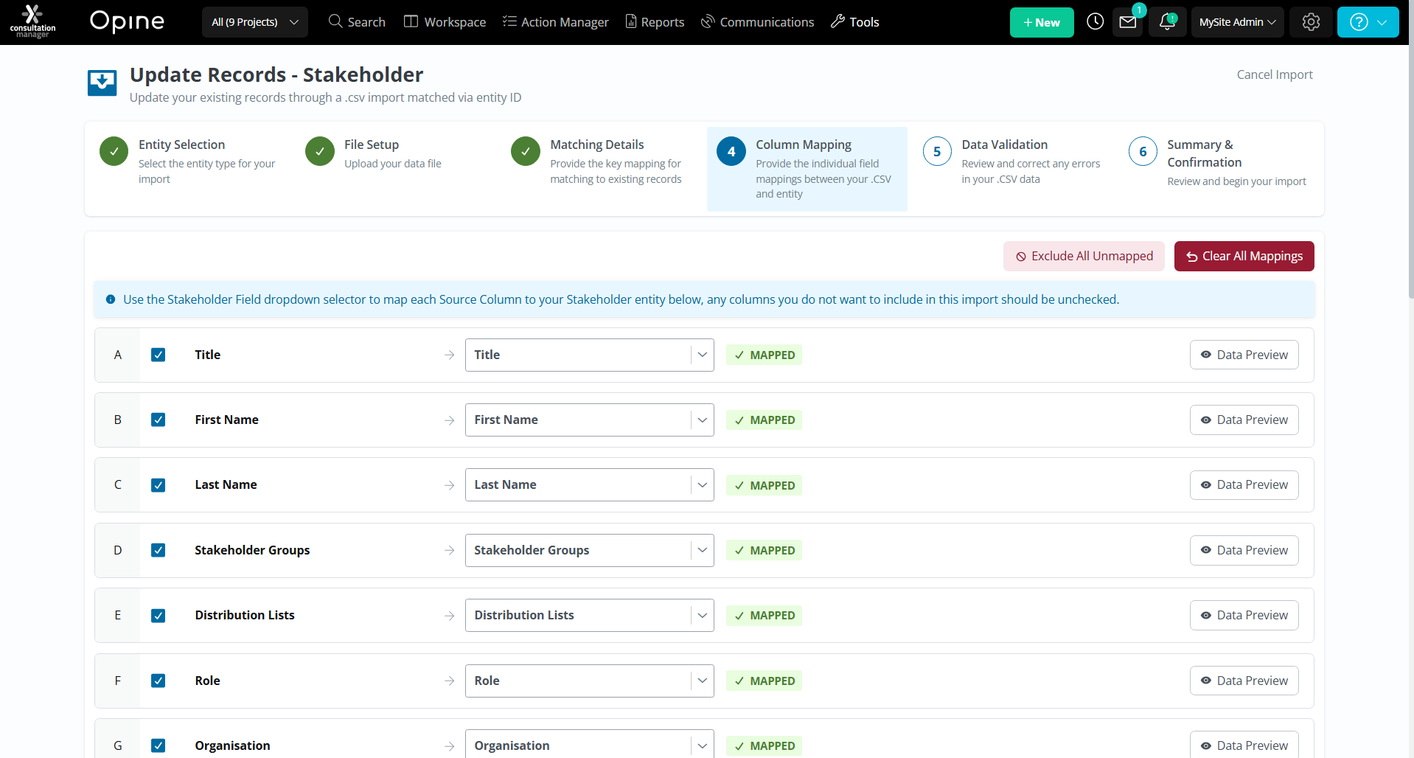Open the Workspace menu
Screen dimensions: 1414x758
(445, 22)
